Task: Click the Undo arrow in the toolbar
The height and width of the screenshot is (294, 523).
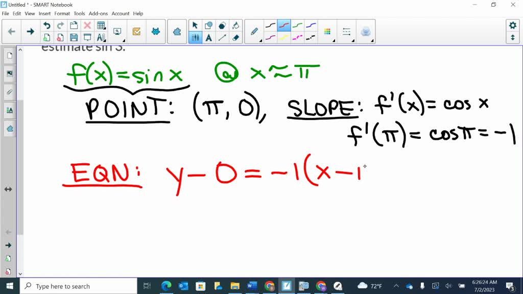Action: (47, 24)
